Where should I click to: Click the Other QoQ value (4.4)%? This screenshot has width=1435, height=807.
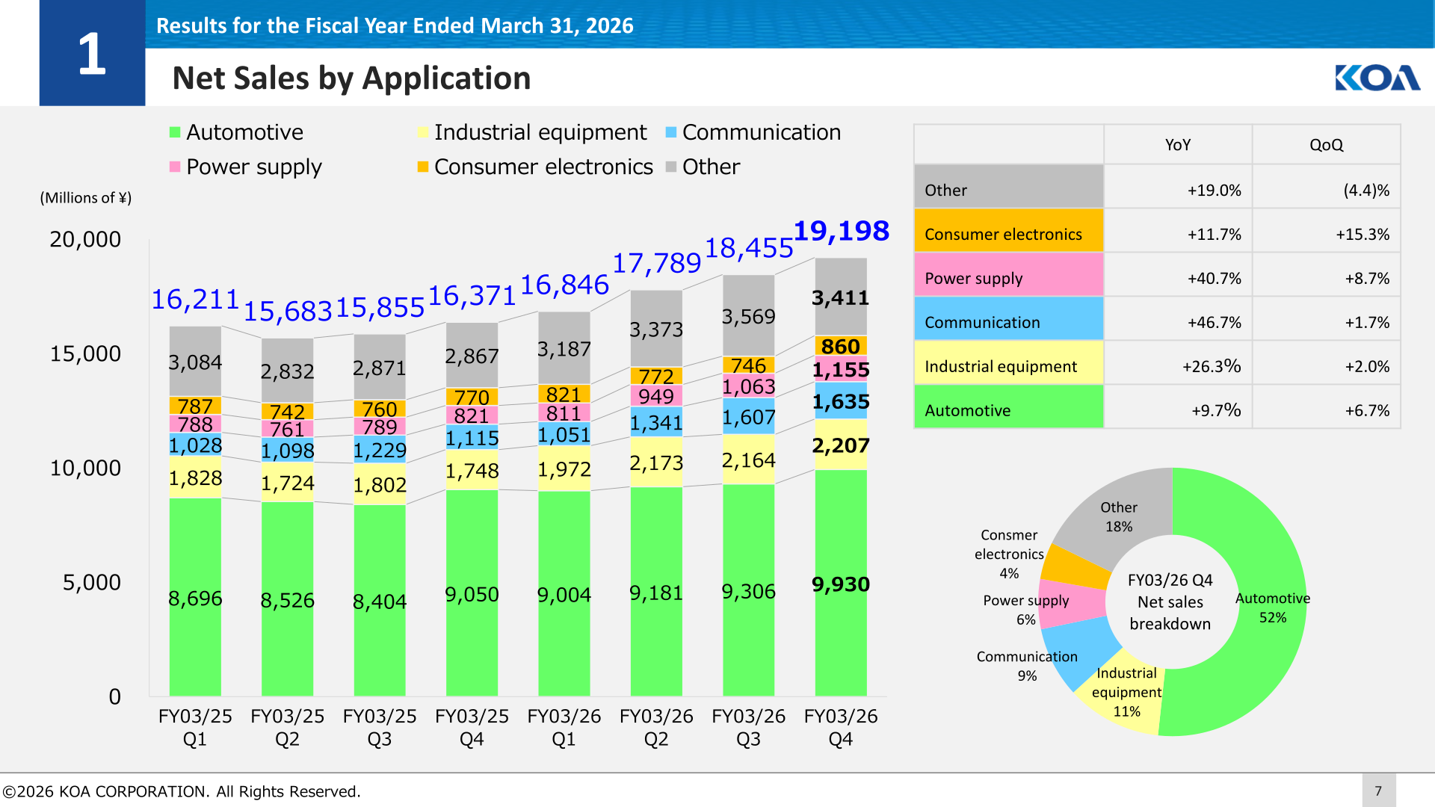click(x=1366, y=191)
